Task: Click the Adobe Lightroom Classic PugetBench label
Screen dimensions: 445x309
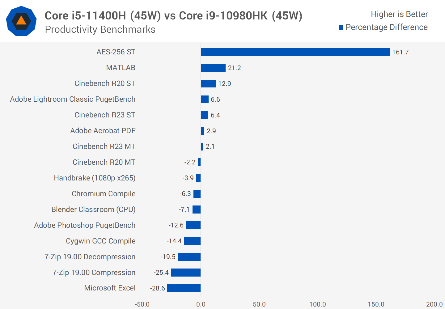Action: [73, 99]
